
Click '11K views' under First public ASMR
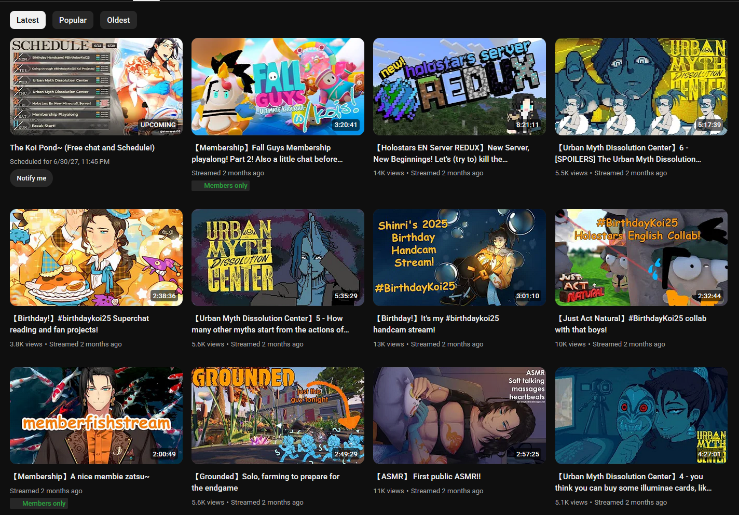click(x=388, y=491)
